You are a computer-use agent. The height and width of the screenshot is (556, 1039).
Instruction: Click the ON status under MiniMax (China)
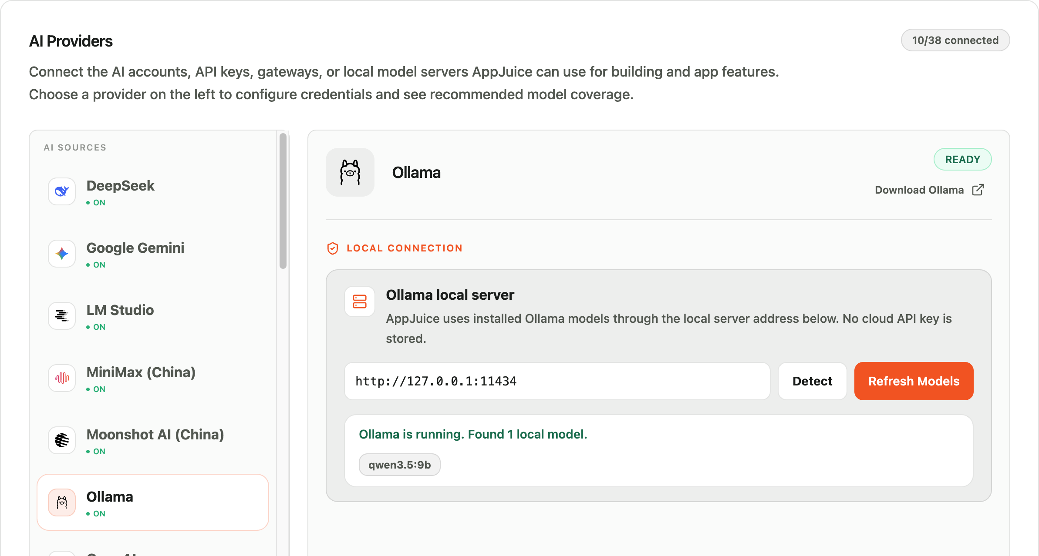96,389
